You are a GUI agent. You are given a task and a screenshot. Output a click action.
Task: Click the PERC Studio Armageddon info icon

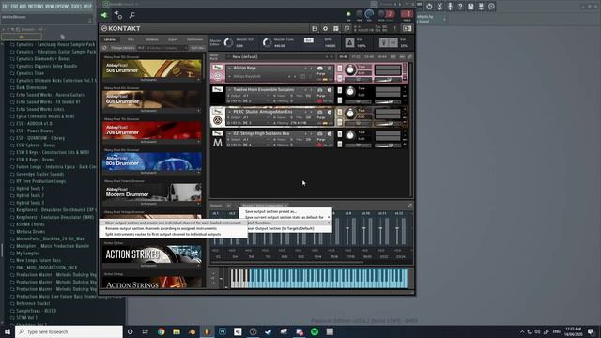(x=330, y=112)
